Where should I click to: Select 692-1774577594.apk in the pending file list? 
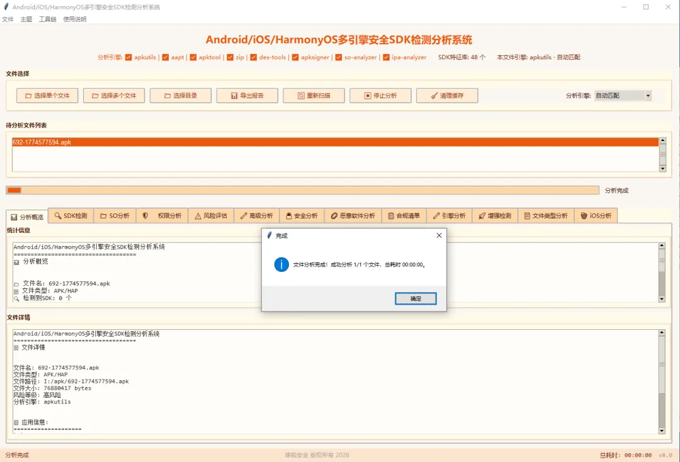click(335, 142)
